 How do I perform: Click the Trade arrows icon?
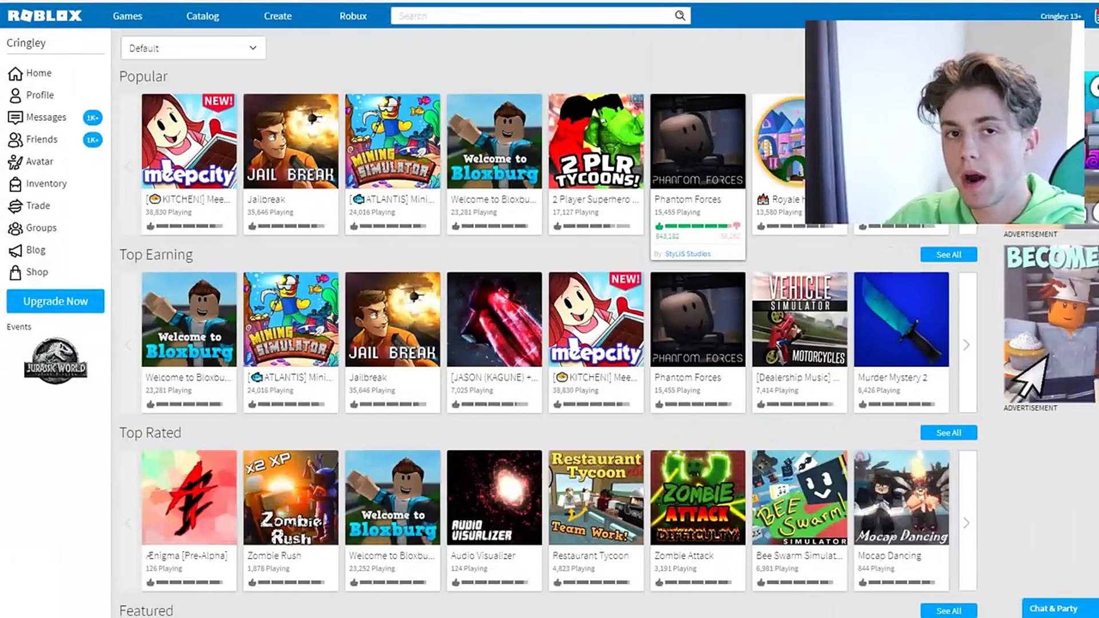(x=15, y=206)
